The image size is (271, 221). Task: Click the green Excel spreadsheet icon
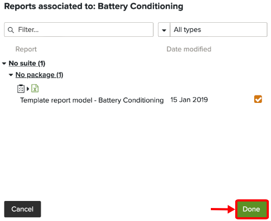(35, 88)
